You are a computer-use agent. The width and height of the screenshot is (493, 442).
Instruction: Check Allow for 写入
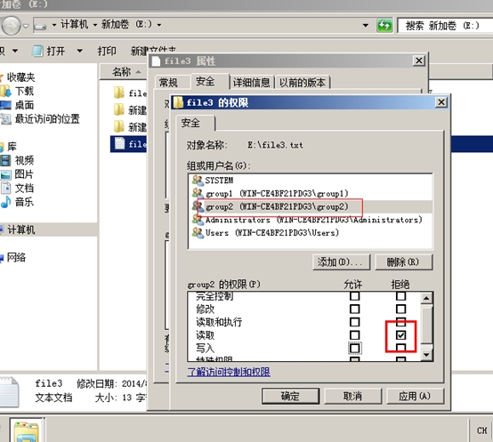[x=355, y=348]
